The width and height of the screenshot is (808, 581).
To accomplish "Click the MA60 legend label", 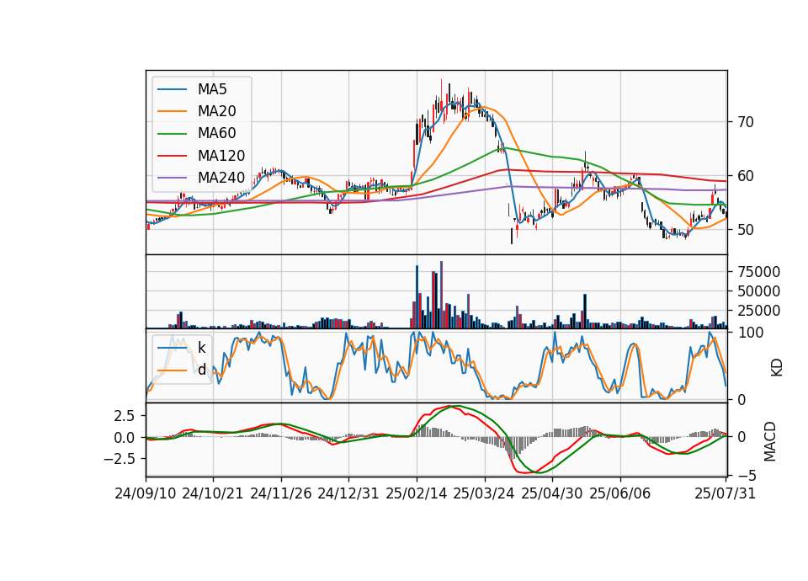I will coord(217,134).
